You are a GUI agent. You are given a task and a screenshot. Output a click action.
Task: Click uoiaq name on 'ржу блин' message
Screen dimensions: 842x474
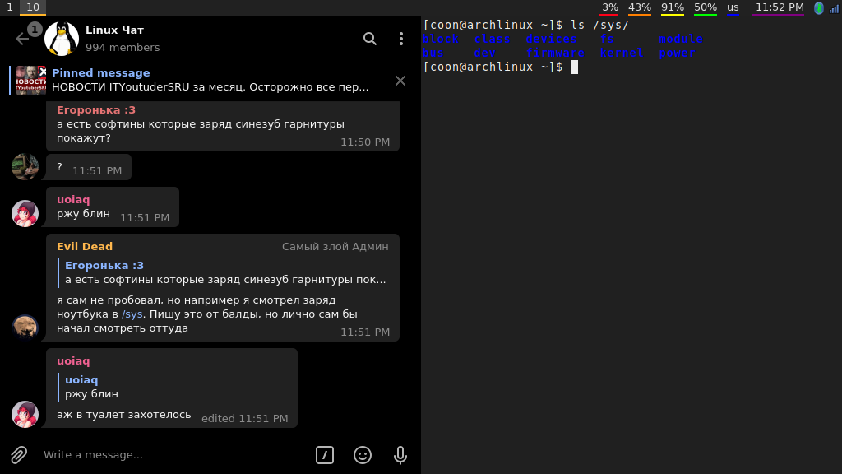click(73, 199)
